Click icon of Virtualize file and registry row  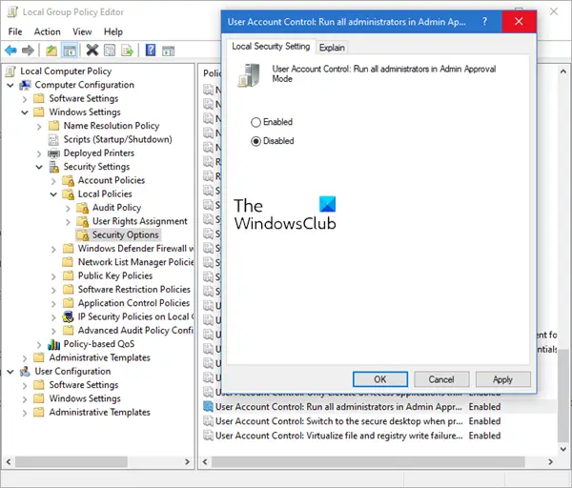pyautogui.click(x=208, y=436)
